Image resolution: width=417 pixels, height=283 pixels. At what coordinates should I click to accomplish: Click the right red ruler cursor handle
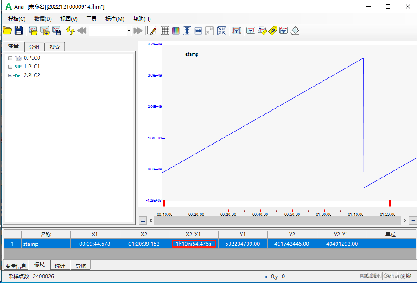point(390,203)
